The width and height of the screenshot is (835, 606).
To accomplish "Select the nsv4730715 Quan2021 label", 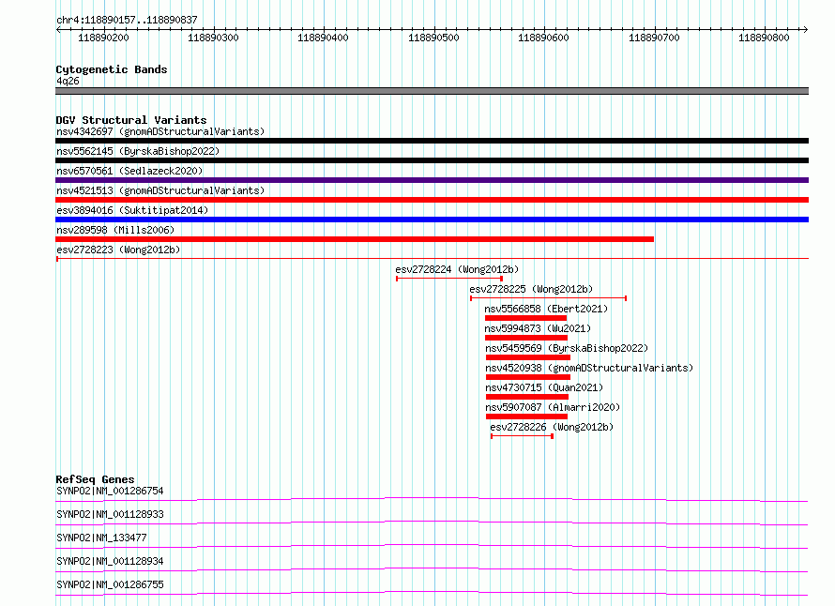I will tap(544, 387).
